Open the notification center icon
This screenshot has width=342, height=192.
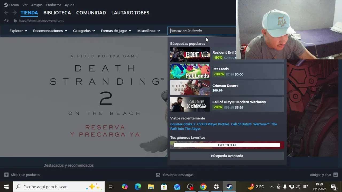click(333, 187)
